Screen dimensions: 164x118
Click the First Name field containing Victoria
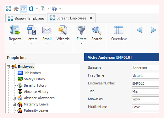pos(145,76)
